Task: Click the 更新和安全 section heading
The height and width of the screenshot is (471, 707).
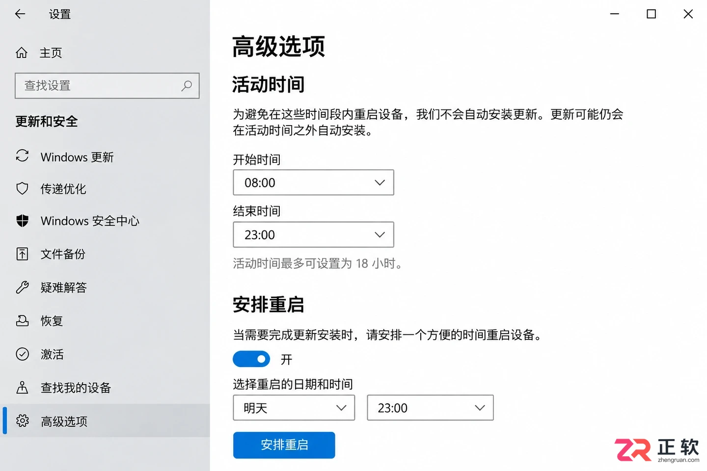Action: [x=47, y=121]
